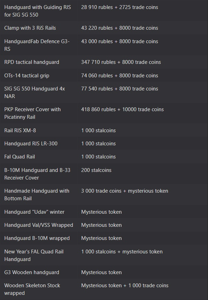
Task: Select HandguardFab Defence G3-RS item name
Action: point(37,45)
